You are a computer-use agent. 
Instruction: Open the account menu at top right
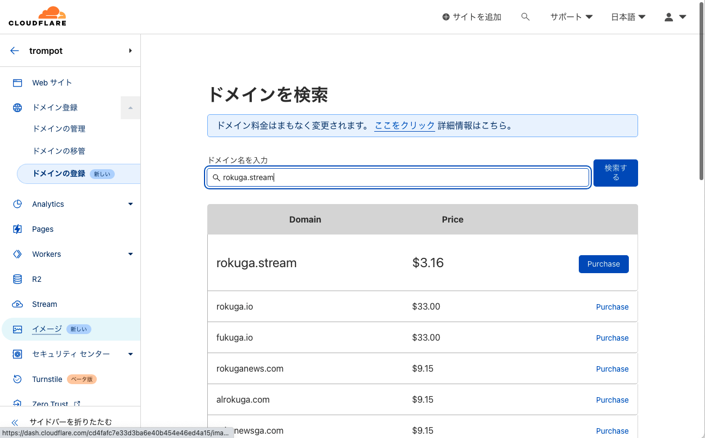(675, 16)
